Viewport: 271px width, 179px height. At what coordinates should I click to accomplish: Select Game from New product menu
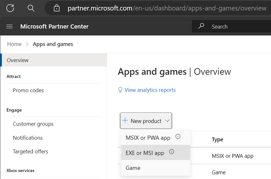pos(156,168)
